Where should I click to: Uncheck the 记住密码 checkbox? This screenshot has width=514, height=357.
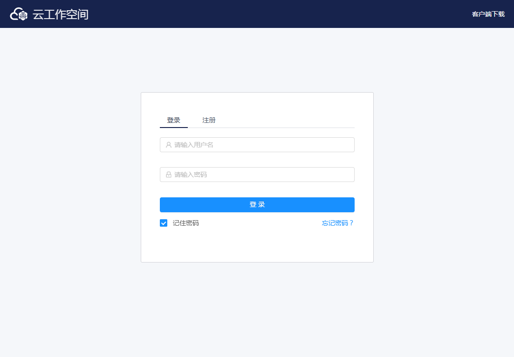pyautogui.click(x=164, y=223)
